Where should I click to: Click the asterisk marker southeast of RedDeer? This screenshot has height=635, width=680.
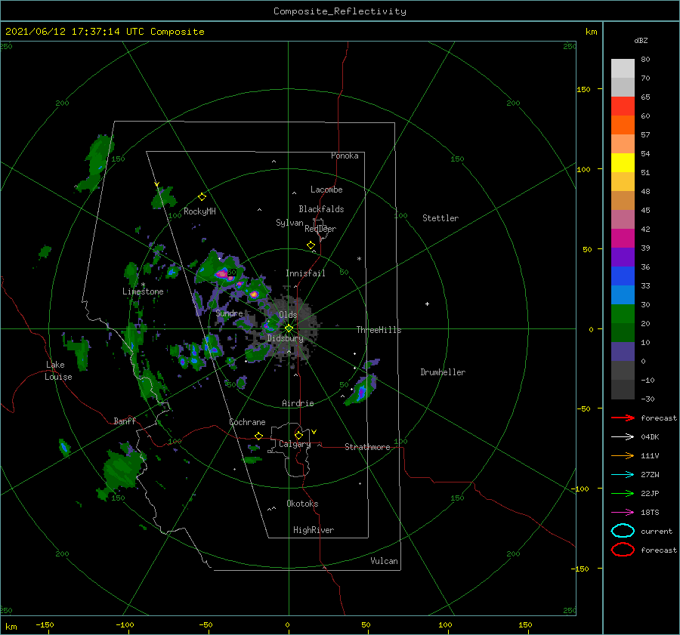359,259
